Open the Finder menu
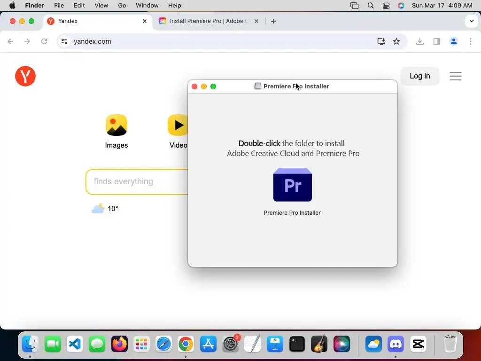The height and width of the screenshot is (361, 481). tap(34, 6)
